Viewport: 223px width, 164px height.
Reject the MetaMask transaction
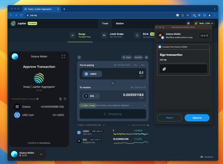(169, 118)
